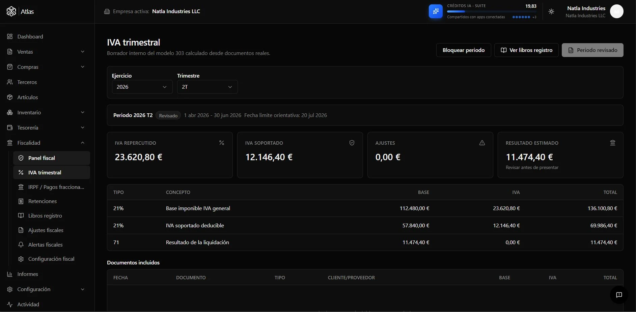Open Terceros section

point(47,82)
